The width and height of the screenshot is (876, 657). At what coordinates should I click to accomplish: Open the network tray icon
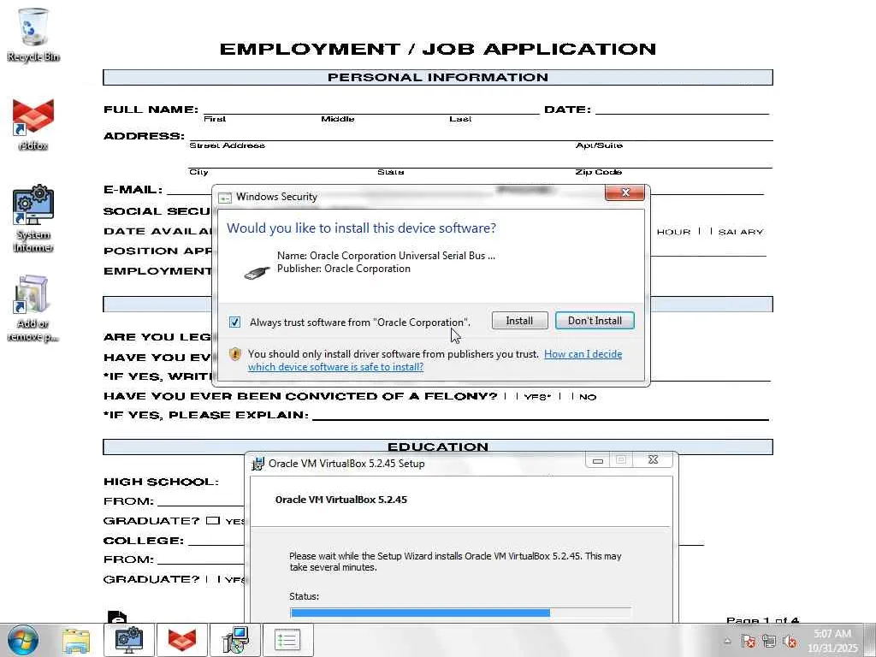(x=769, y=642)
